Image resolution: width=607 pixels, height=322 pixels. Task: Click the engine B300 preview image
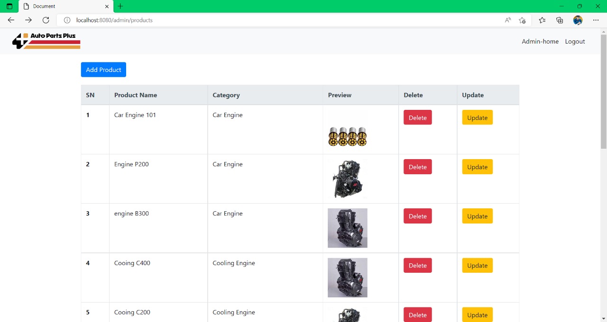(x=347, y=228)
